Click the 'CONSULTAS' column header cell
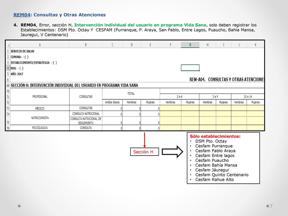288x216 pixels. coord(86,97)
